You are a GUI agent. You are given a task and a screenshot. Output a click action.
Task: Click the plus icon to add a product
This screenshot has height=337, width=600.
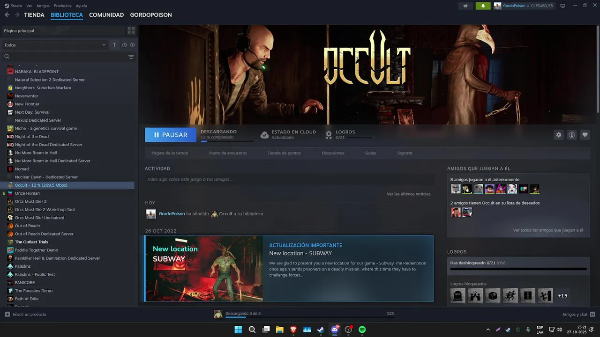tap(7, 314)
